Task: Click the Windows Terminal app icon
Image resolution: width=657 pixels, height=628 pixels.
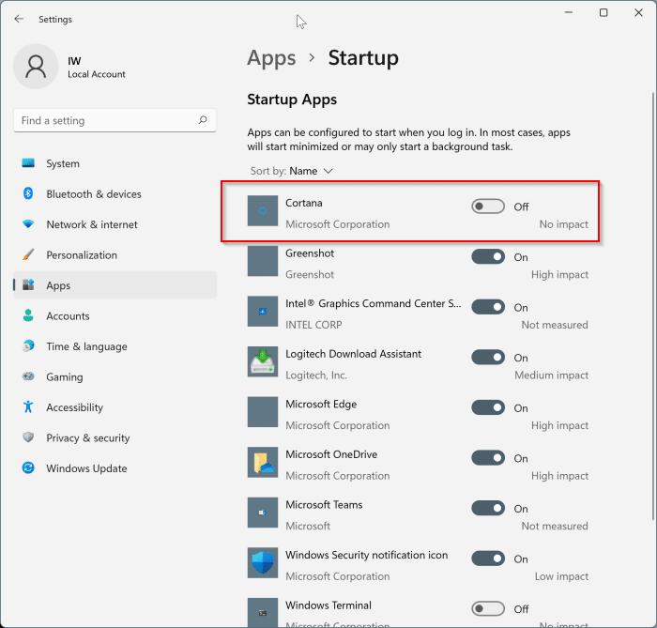Action: tap(263, 612)
